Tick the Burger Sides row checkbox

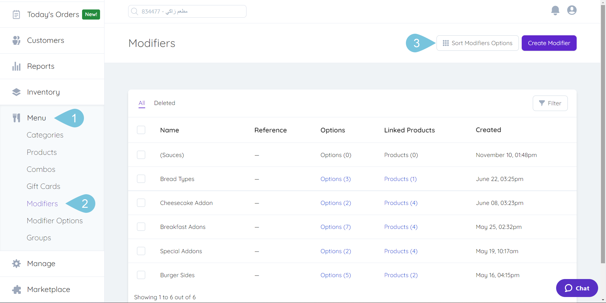(141, 275)
